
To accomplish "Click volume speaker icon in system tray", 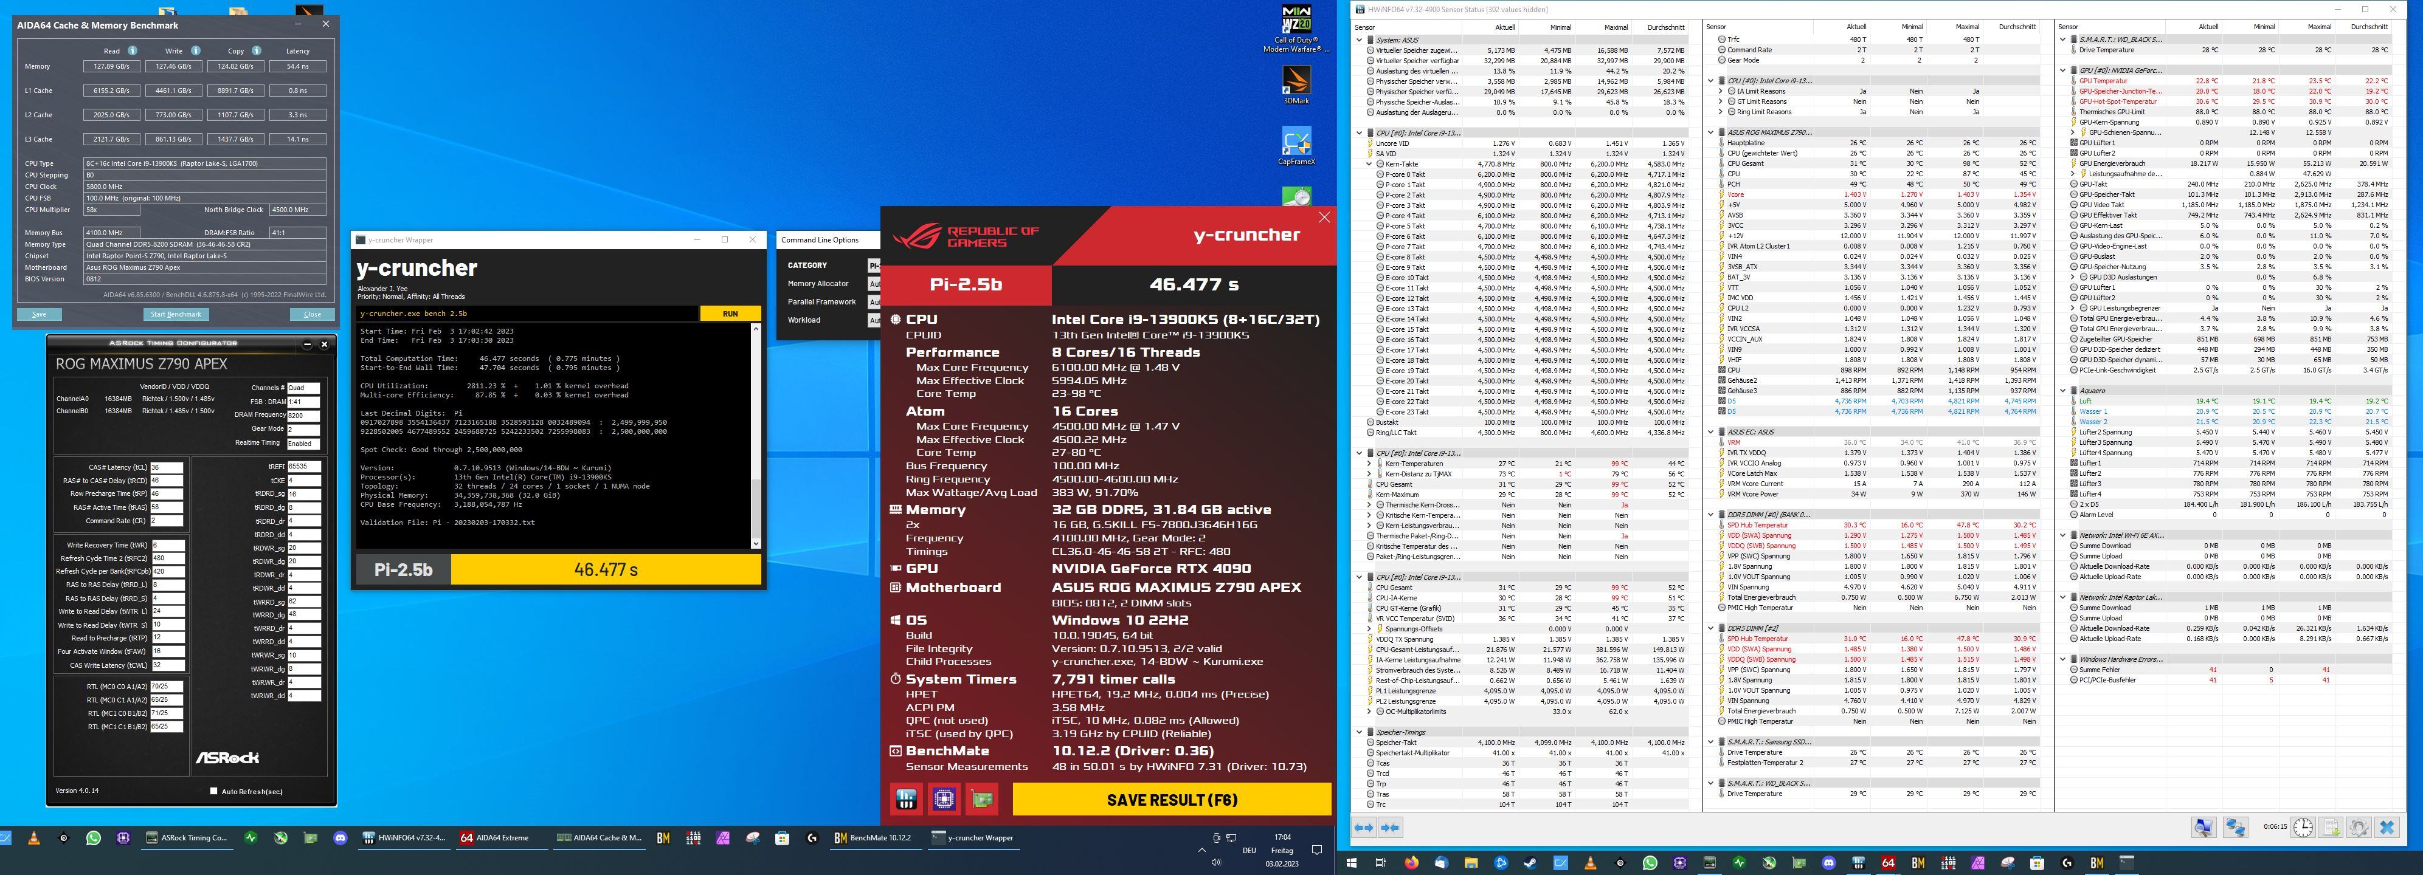I will (1215, 862).
